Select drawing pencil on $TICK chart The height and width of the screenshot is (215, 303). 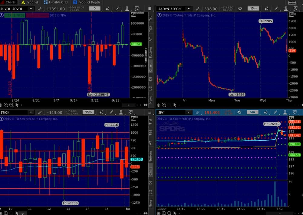coord(111,112)
